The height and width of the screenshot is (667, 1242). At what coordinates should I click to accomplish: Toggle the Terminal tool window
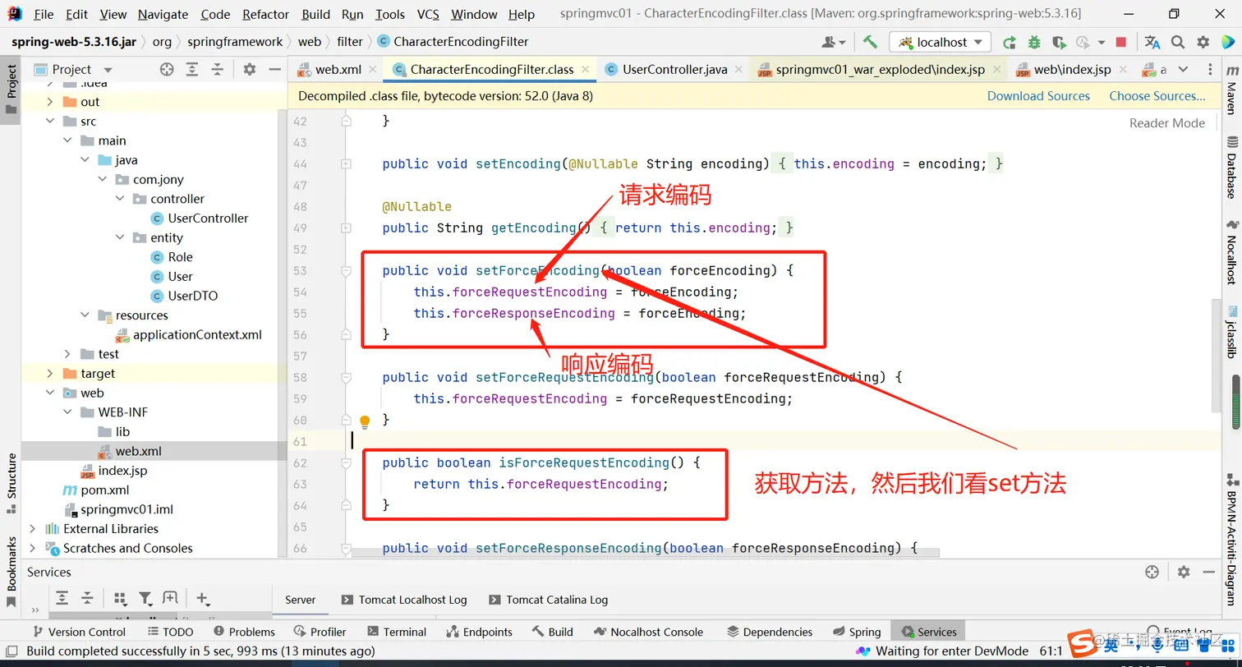point(397,632)
